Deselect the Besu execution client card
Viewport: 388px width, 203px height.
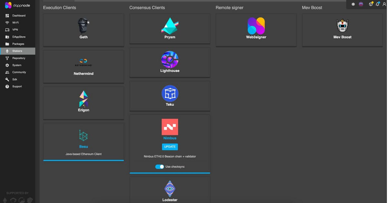[x=83, y=142]
